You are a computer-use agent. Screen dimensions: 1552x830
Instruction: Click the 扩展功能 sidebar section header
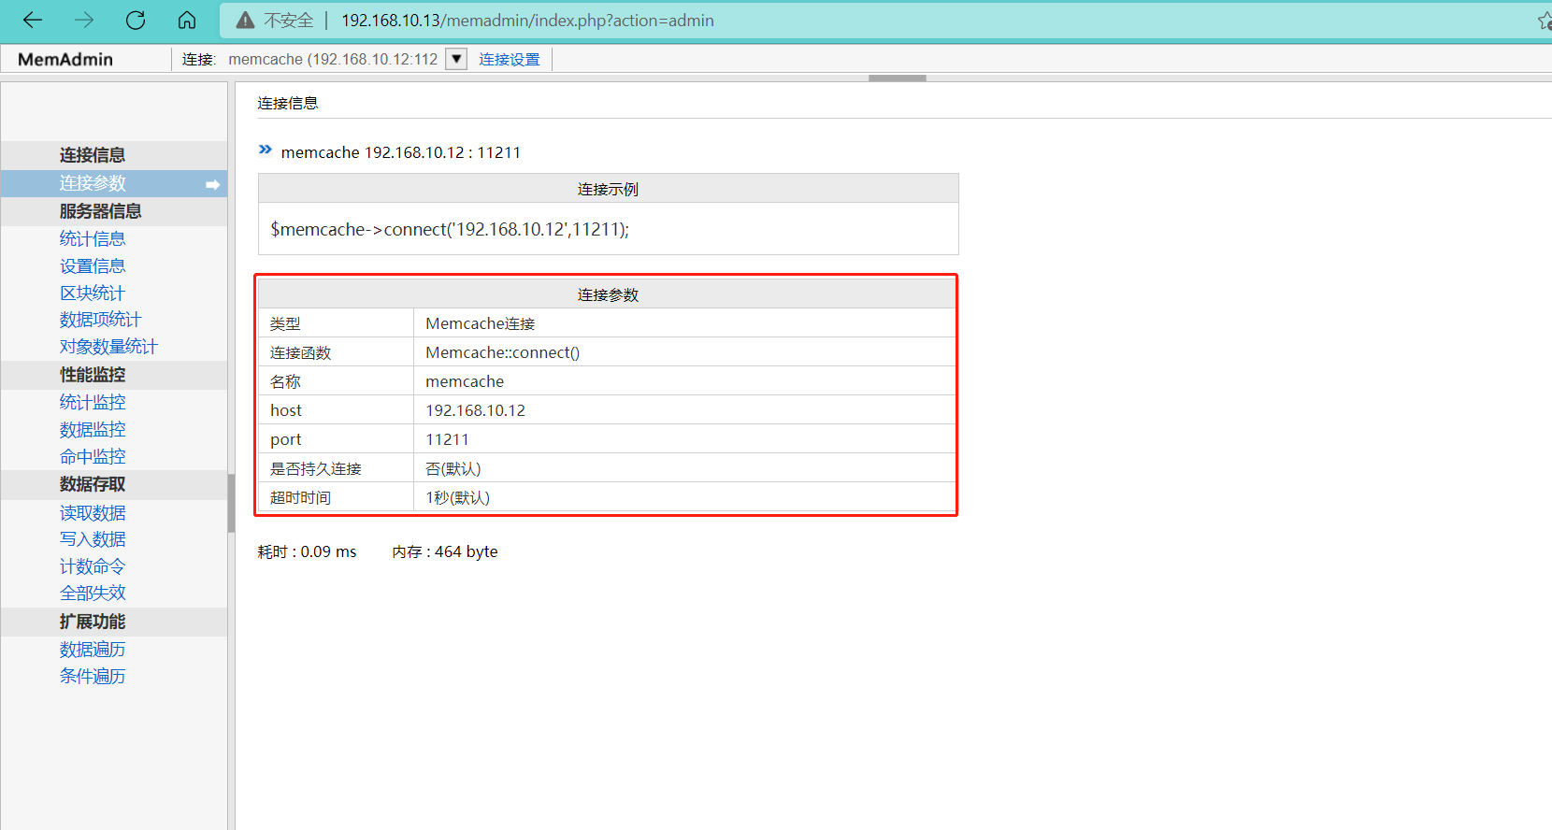pos(114,622)
